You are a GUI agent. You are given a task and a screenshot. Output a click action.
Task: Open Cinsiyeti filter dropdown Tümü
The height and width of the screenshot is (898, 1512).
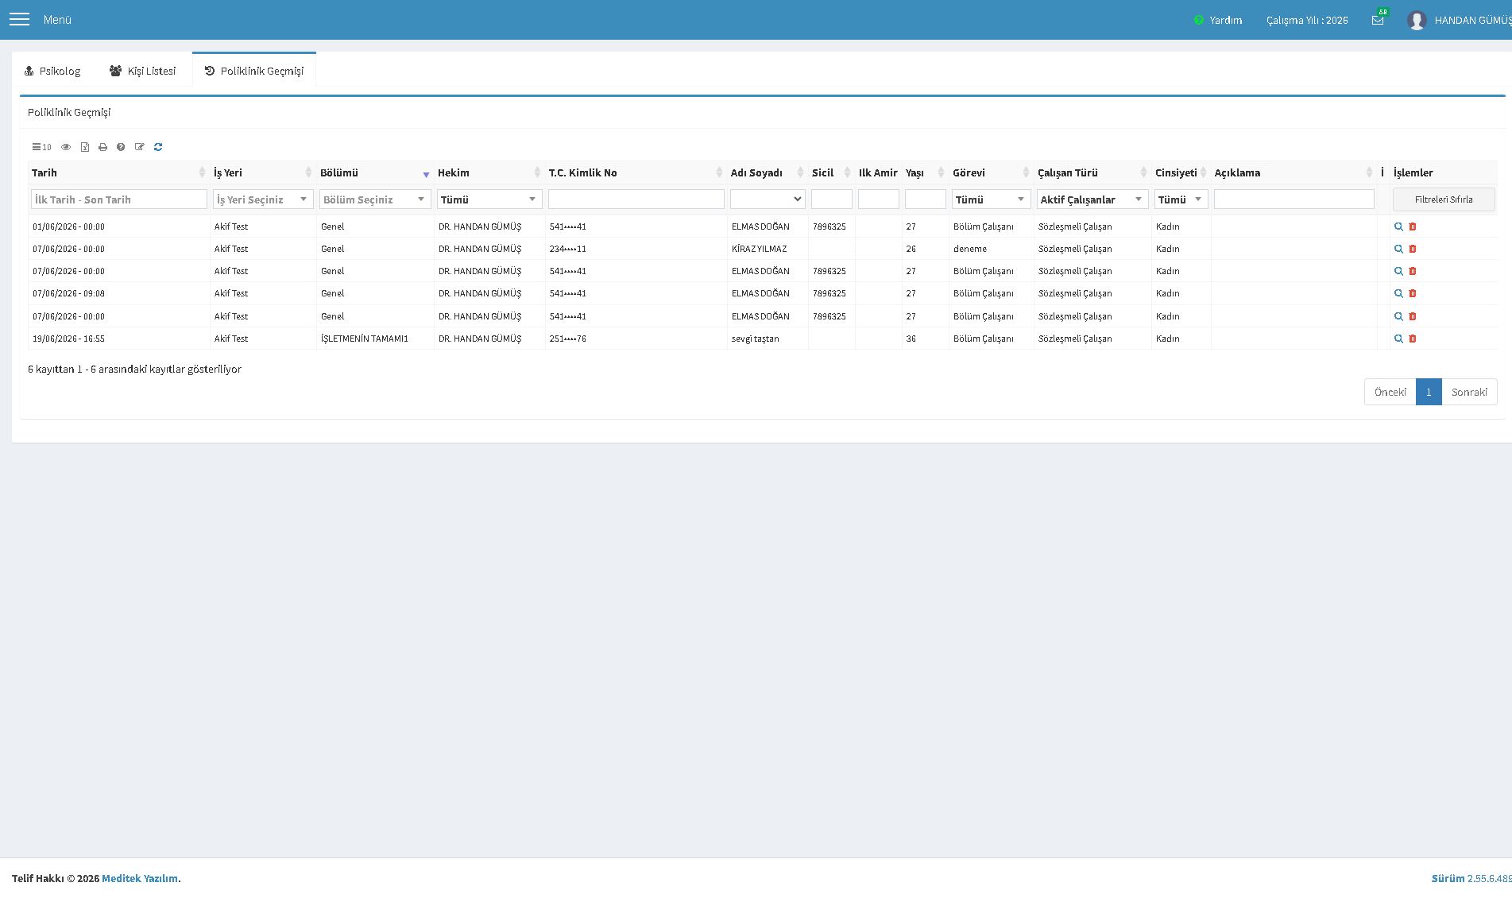(x=1181, y=199)
